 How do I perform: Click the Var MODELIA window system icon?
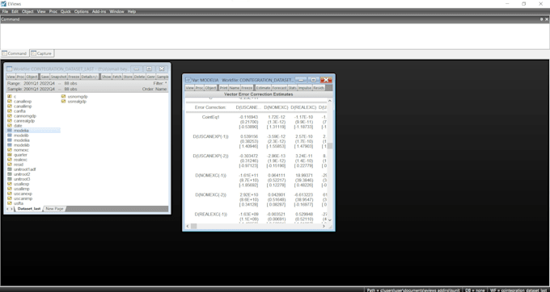tap(188, 80)
